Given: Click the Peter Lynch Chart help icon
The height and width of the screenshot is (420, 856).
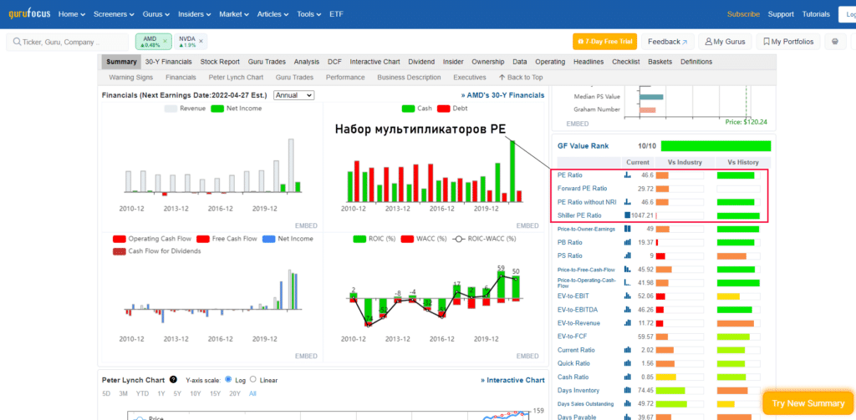Looking at the screenshot, I should (x=173, y=379).
